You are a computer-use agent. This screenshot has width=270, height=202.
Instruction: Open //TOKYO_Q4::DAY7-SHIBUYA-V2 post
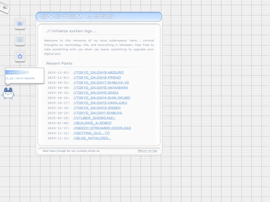point(101,83)
